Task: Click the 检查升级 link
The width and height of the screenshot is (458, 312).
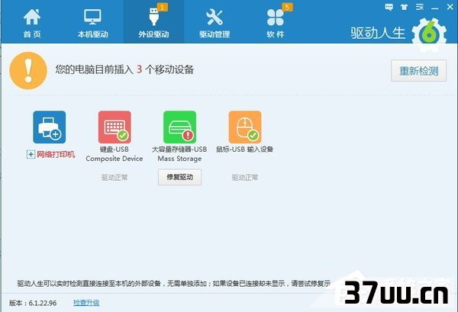Action: point(86,303)
